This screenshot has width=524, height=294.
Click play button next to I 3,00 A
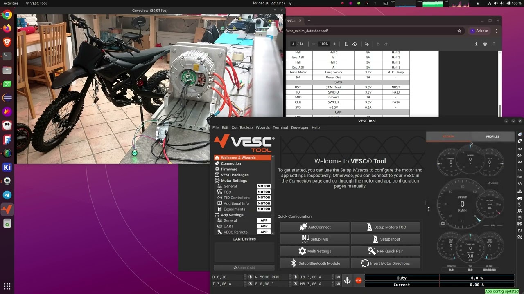click(250, 284)
